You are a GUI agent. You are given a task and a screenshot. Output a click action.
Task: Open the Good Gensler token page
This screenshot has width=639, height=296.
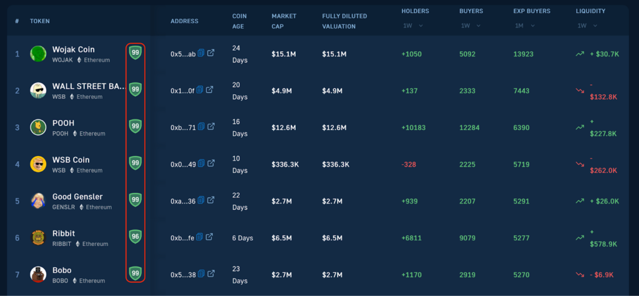click(77, 197)
